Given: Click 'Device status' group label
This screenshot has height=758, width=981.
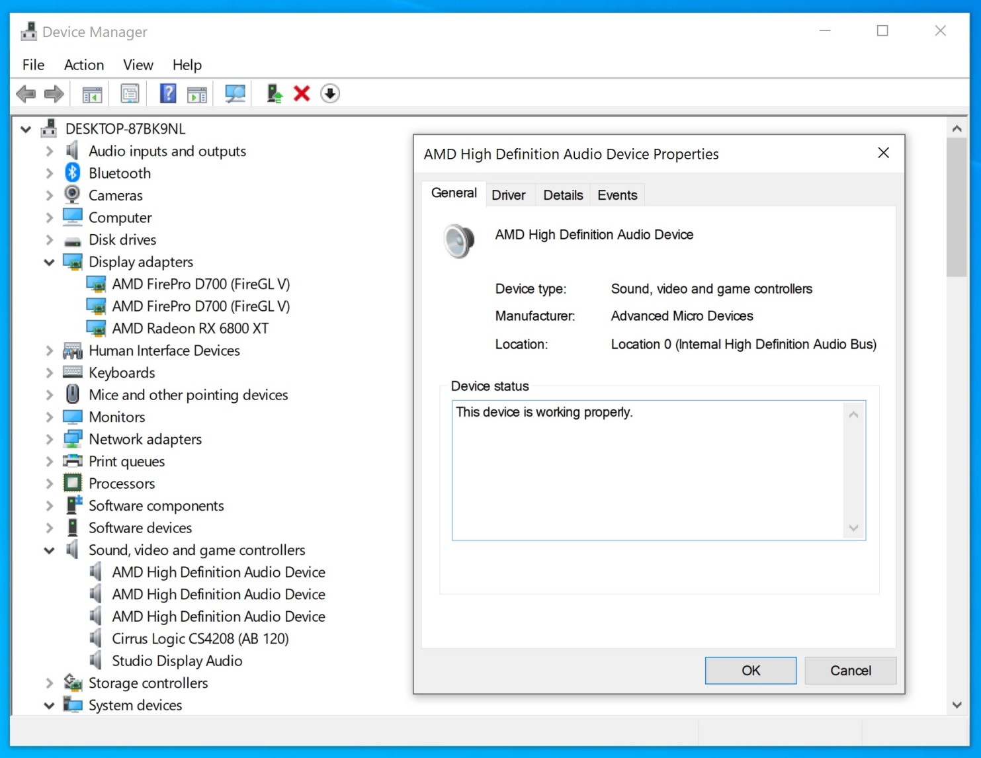Looking at the screenshot, I should tap(490, 386).
